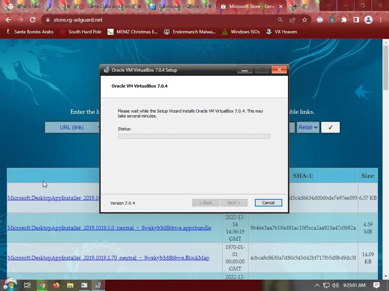Click the Size column header
This screenshot has width=389, height=291.
pyautogui.click(x=368, y=176)
